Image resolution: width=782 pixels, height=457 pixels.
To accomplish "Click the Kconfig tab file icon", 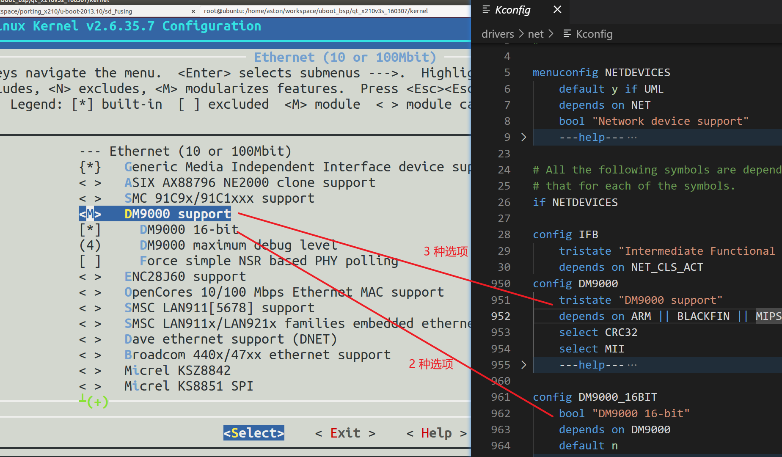I will [486, 9].
